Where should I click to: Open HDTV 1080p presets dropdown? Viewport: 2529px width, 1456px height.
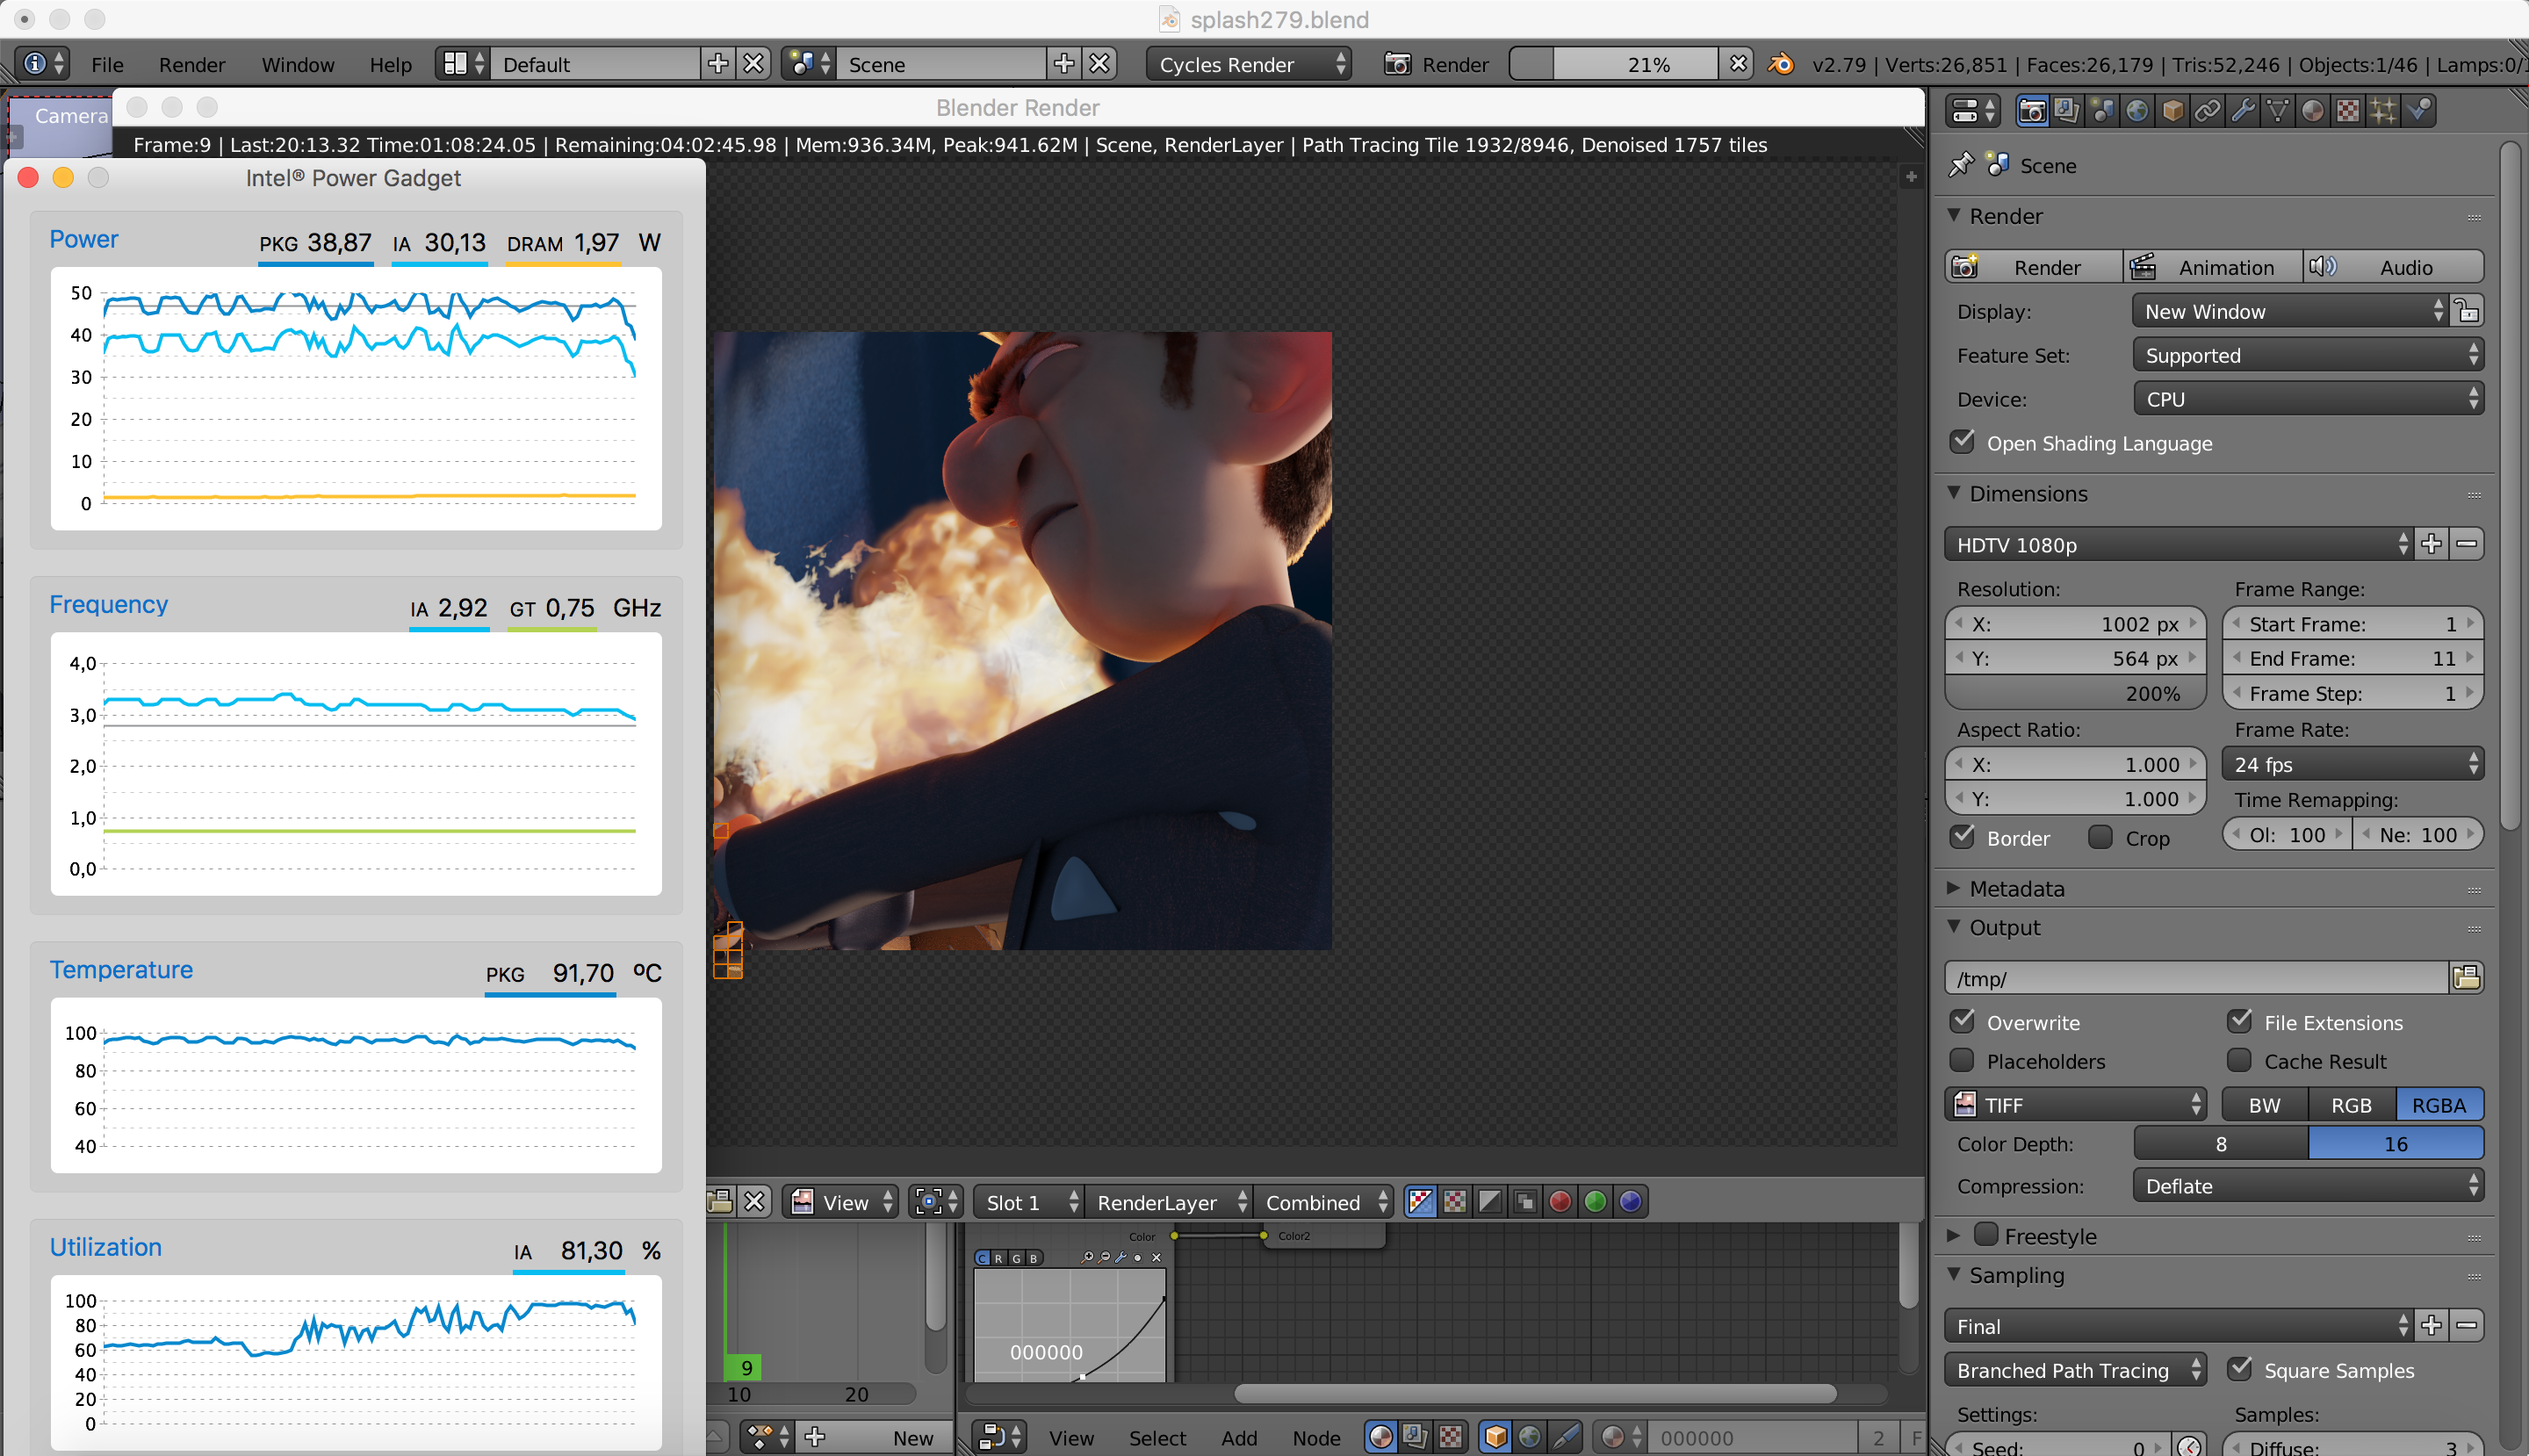[x=2178, y=544]
